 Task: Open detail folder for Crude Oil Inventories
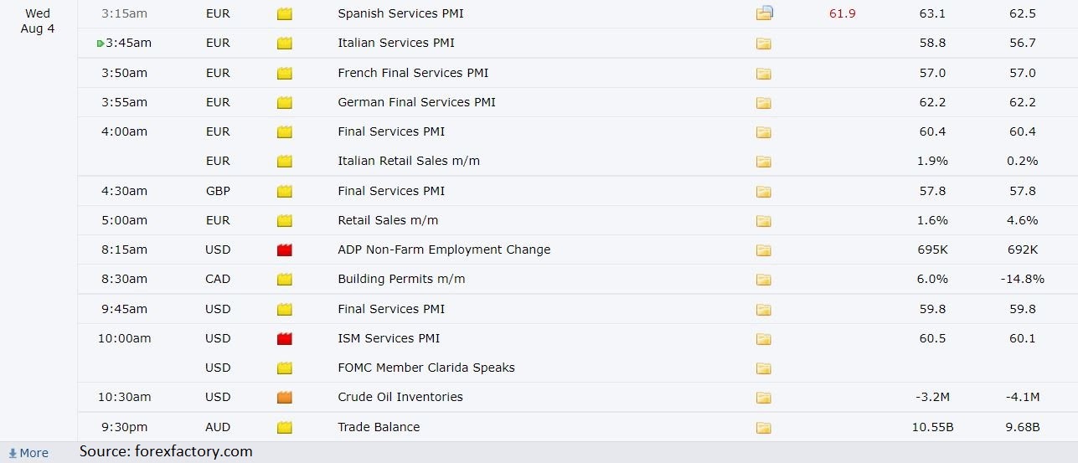[763, 397]
